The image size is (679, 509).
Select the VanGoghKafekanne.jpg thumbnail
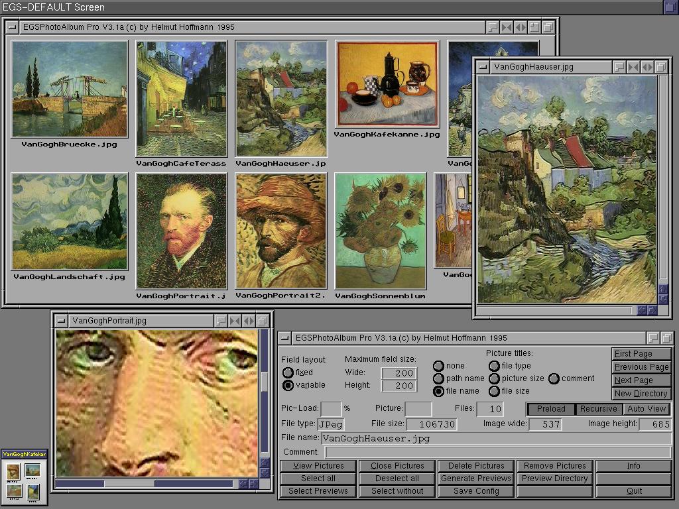point(387,84)
